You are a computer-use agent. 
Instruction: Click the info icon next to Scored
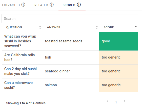click(79, 5)
